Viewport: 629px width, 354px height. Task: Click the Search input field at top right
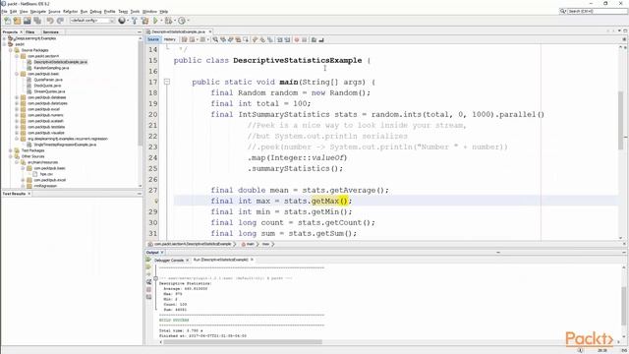point(598,11)
